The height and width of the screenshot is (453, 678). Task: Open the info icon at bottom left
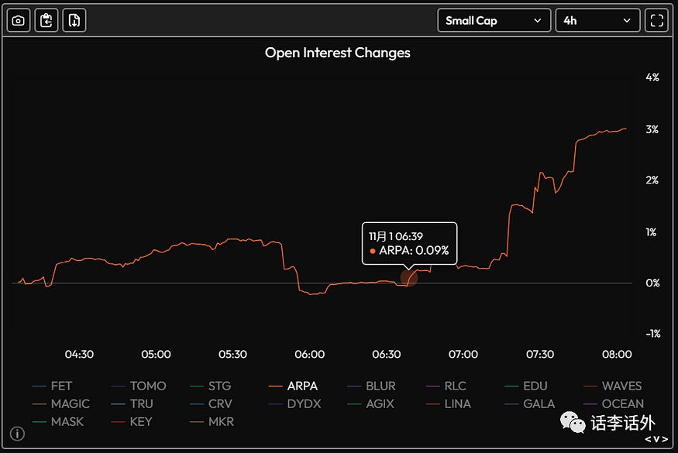tap(17, 433)
